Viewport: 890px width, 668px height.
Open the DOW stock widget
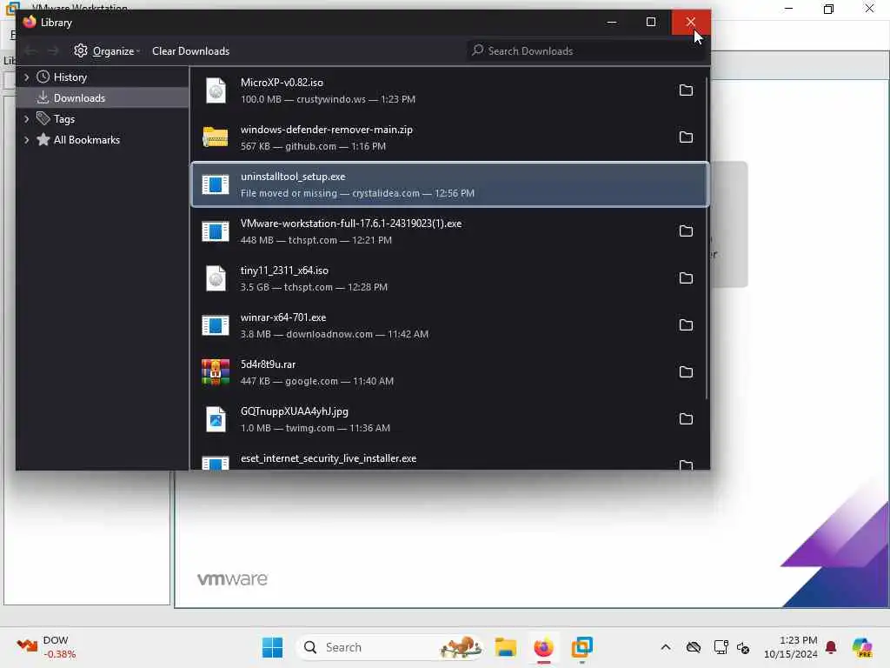click(47, 647)
